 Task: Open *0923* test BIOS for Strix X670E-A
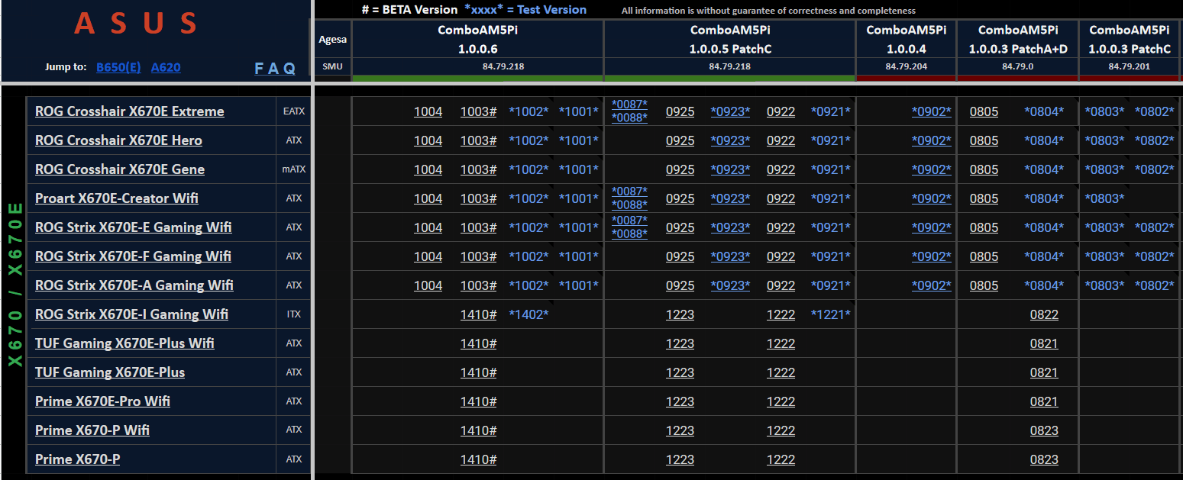(730, 285)
